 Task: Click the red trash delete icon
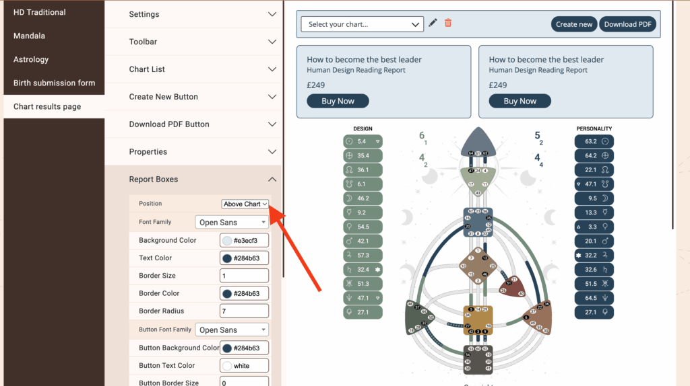(x=448, y=24)
